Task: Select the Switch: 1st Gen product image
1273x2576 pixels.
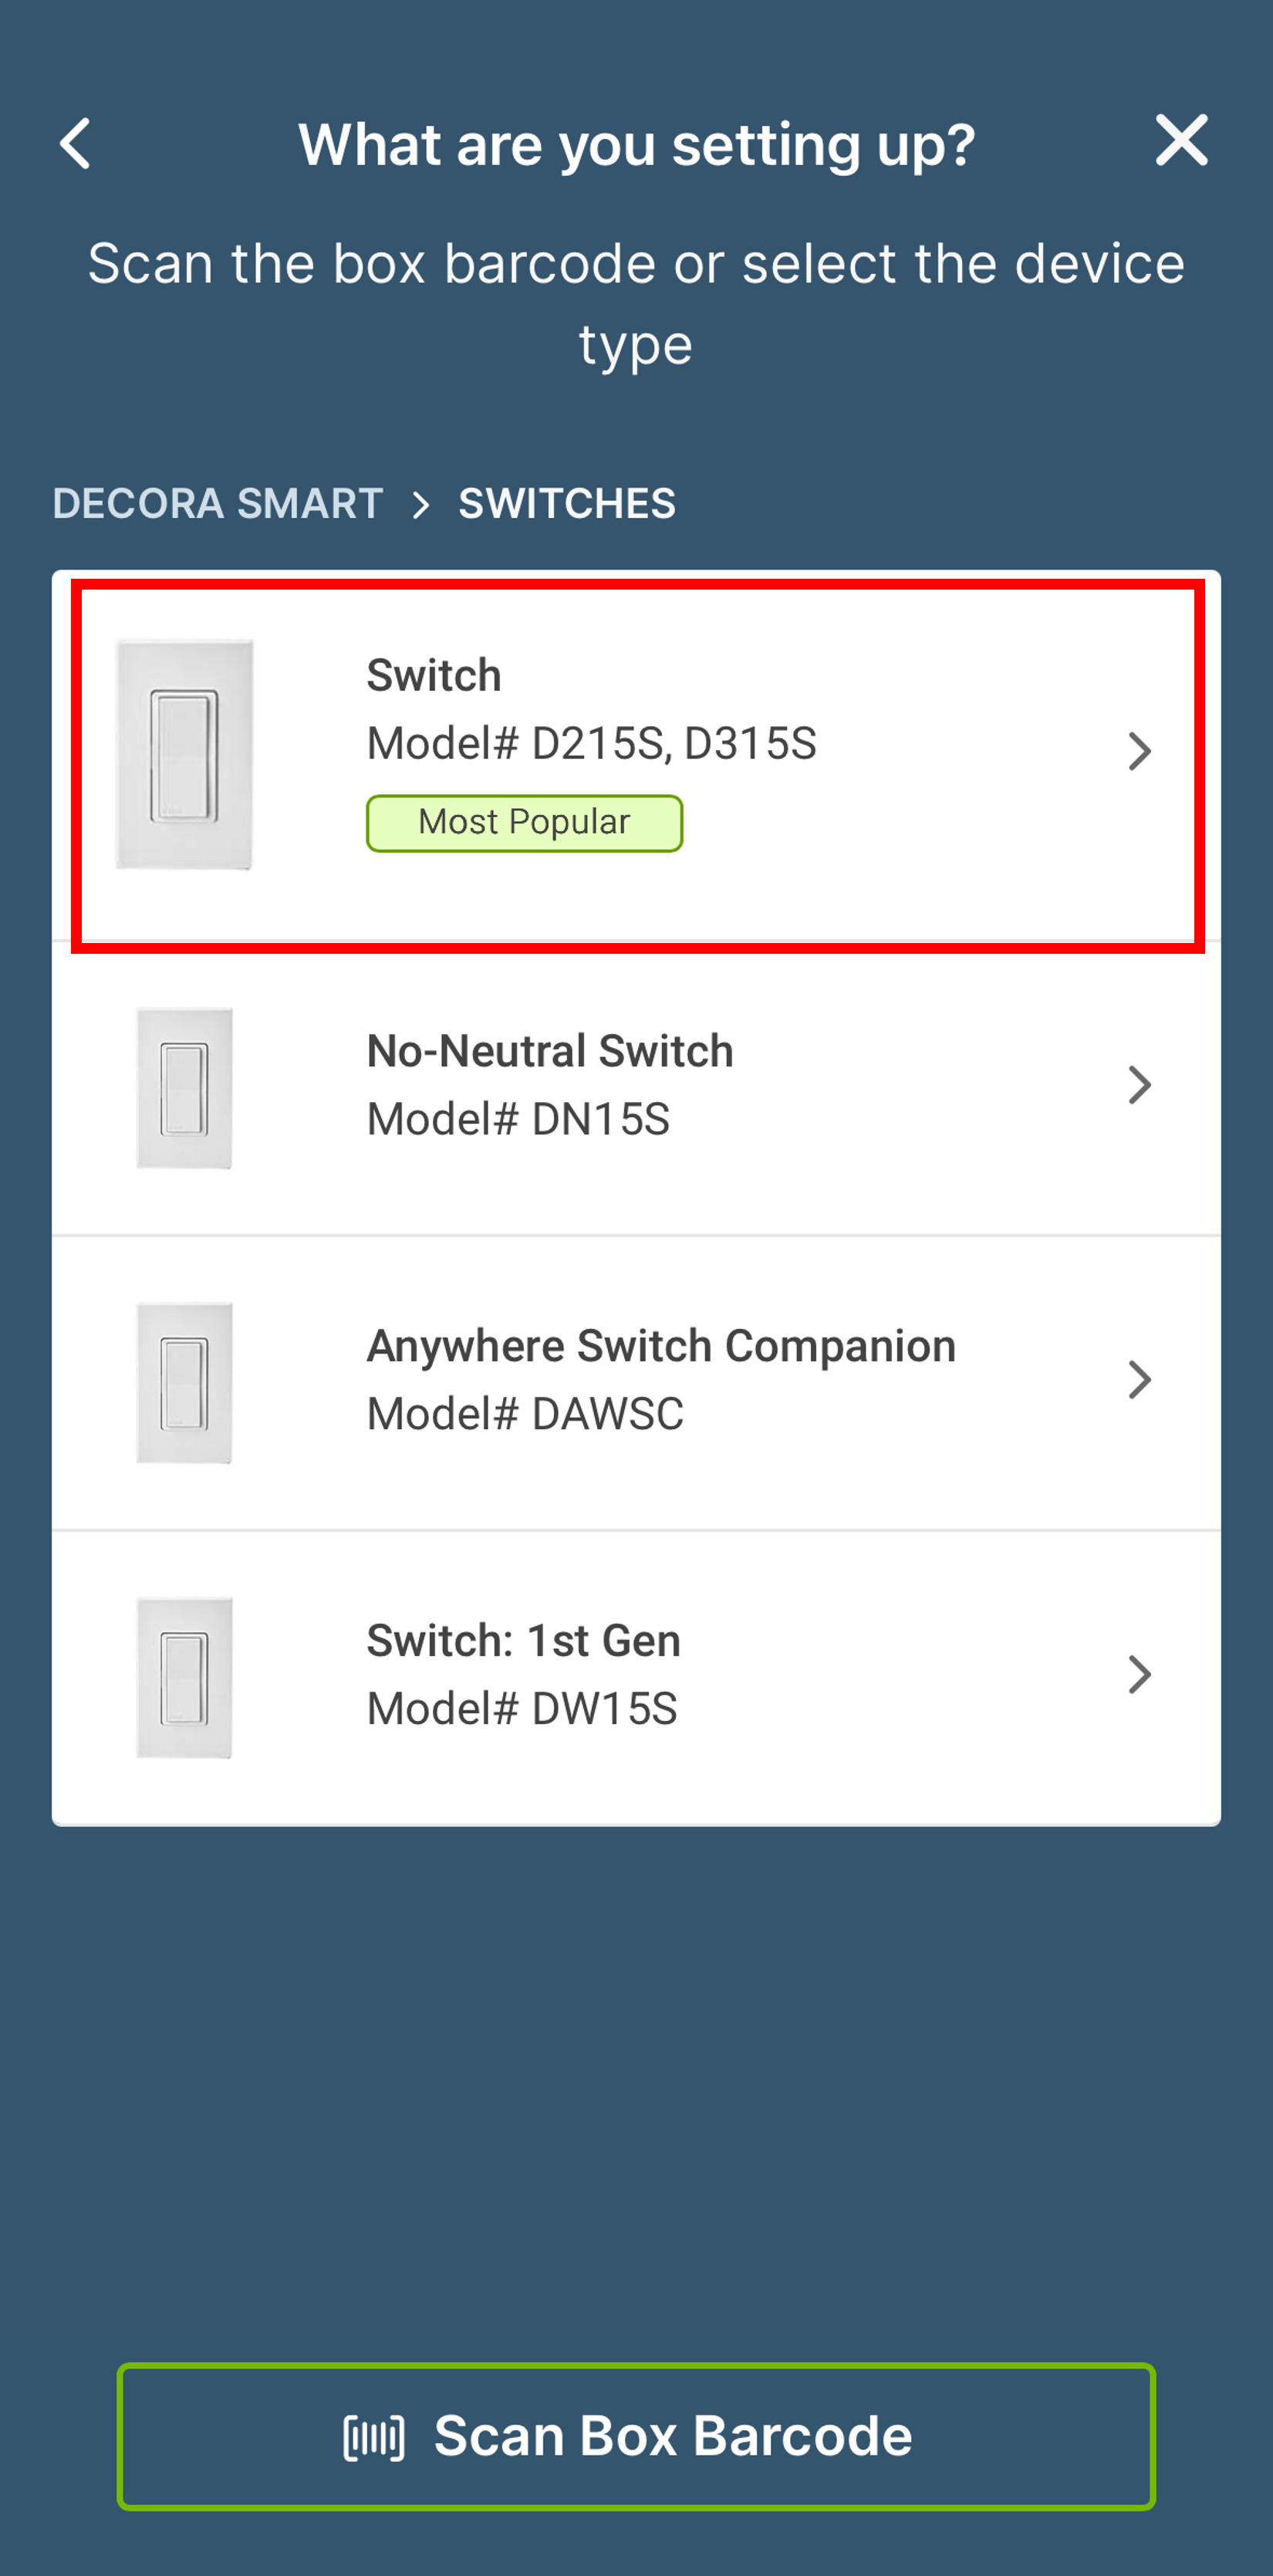Action: (x=184, y=1678)
